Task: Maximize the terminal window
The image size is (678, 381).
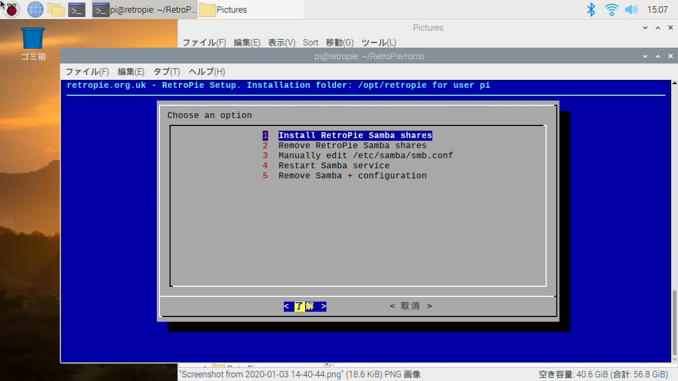Action: pos(658,56)
